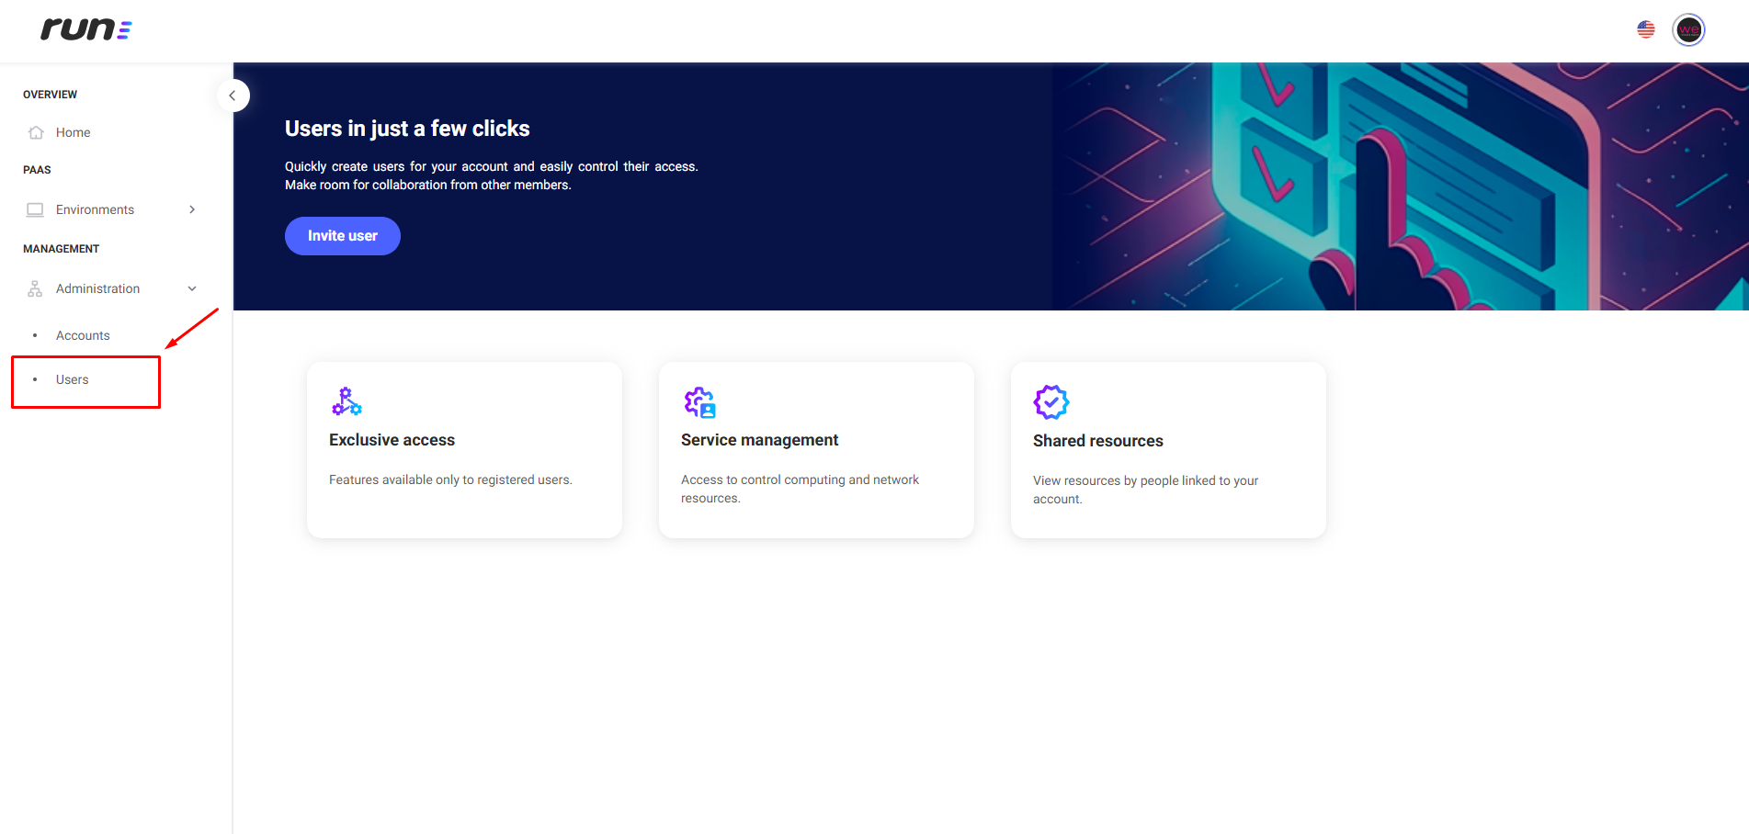This screenshot has height=834, width=1749.
Task: Collapse the sidebar with the arrow button
Action: [233, 96]
